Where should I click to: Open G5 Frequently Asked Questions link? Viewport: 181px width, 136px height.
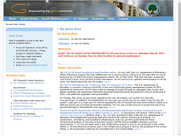(29, 83)
